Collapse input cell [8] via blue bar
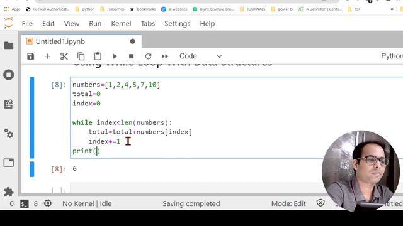403x226 pixels. click(x=32, y=117)
